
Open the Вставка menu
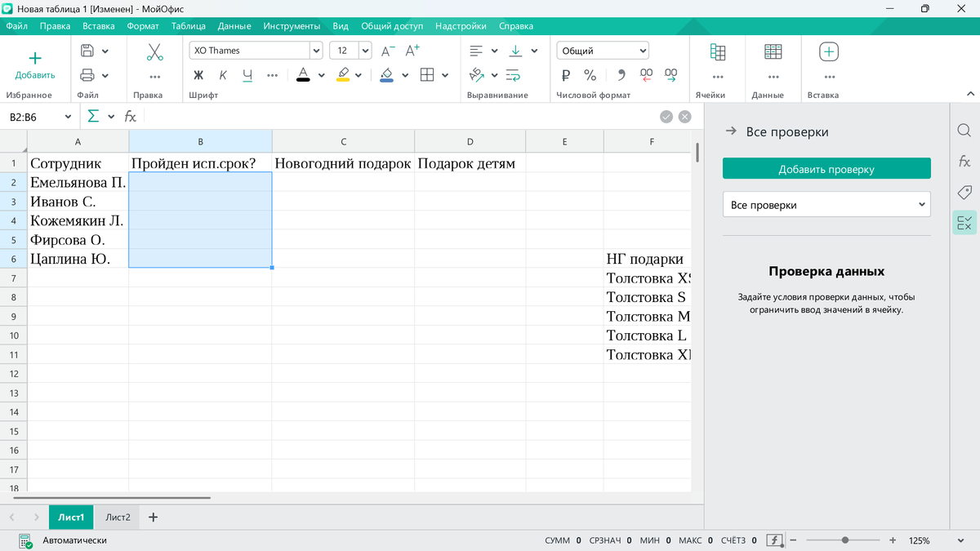click(99, 26)
